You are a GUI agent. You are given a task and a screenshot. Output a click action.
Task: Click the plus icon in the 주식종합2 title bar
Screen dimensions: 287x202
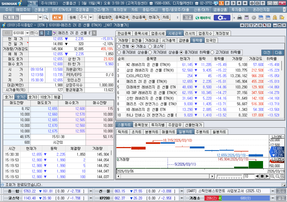[242, 25]
